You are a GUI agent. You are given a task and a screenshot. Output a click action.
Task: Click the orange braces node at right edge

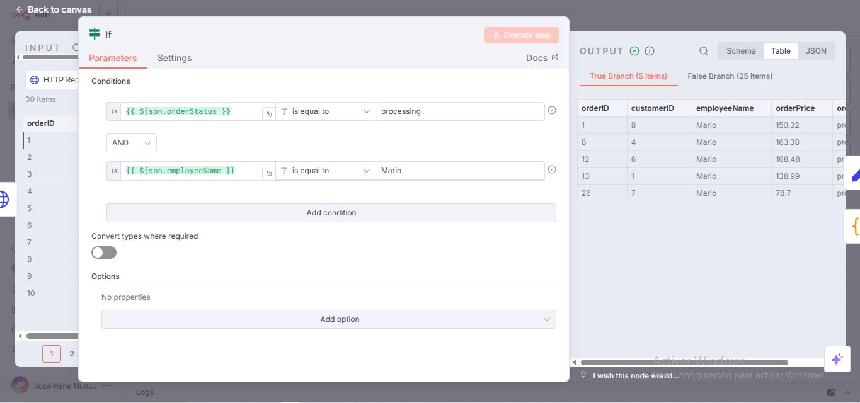[853, 226]
